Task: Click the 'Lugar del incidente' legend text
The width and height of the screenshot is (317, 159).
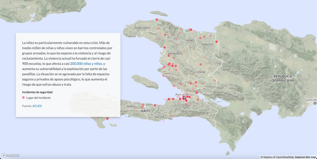Action: coord(39,98)
